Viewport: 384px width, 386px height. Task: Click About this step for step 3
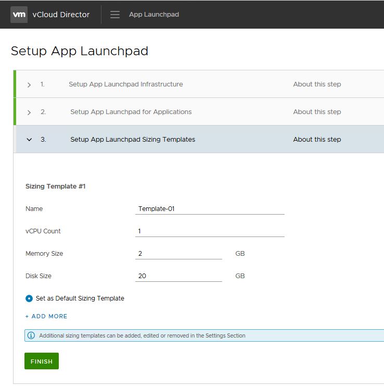coord(317,140)
